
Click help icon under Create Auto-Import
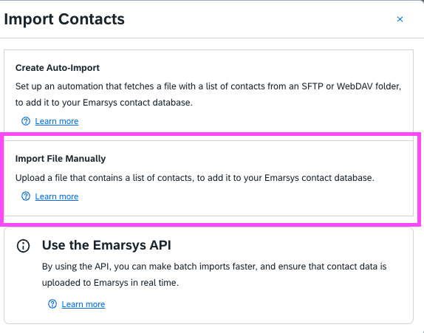pyautogui.click(x=26, y=121)
